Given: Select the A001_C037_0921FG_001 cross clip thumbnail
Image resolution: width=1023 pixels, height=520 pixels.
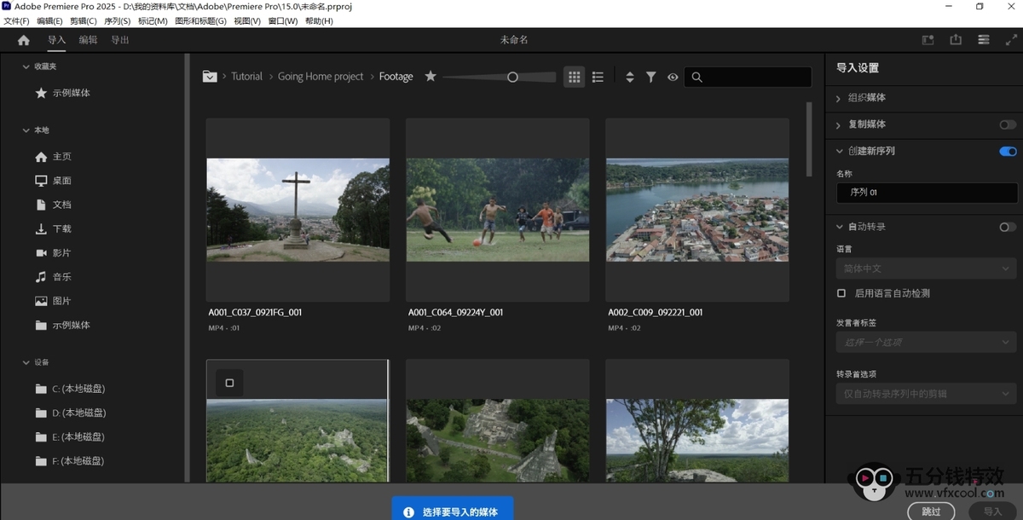Looking at the screenshot, I should 298,210.
